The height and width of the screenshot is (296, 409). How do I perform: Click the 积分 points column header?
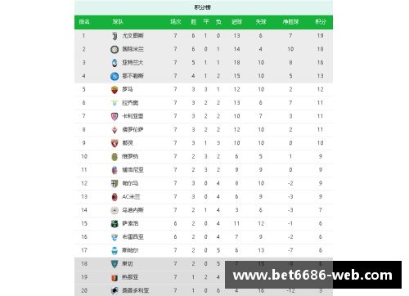[321, 22]
